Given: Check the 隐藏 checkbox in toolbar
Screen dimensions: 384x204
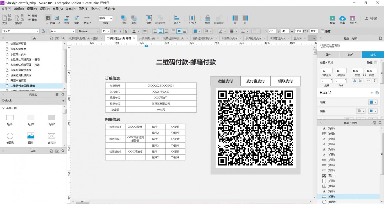Looking at the screenshot, I should [322, 31].
